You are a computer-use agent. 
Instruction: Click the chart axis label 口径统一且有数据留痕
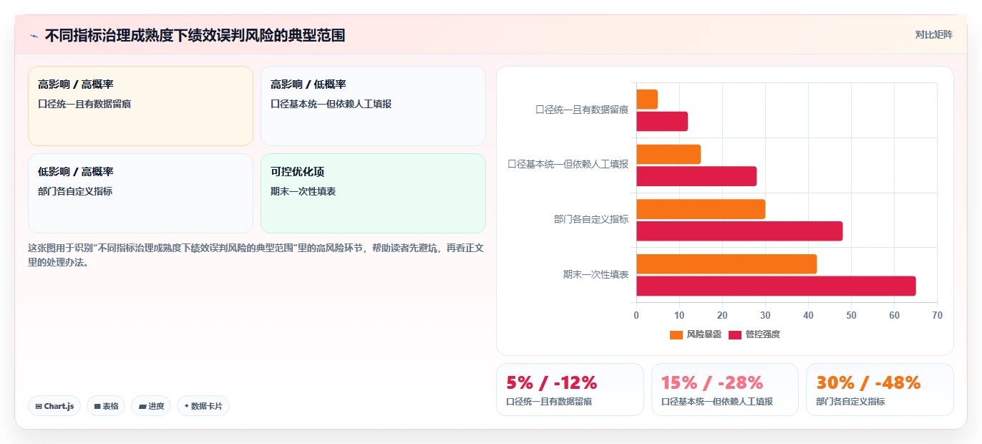click(582, 110)
